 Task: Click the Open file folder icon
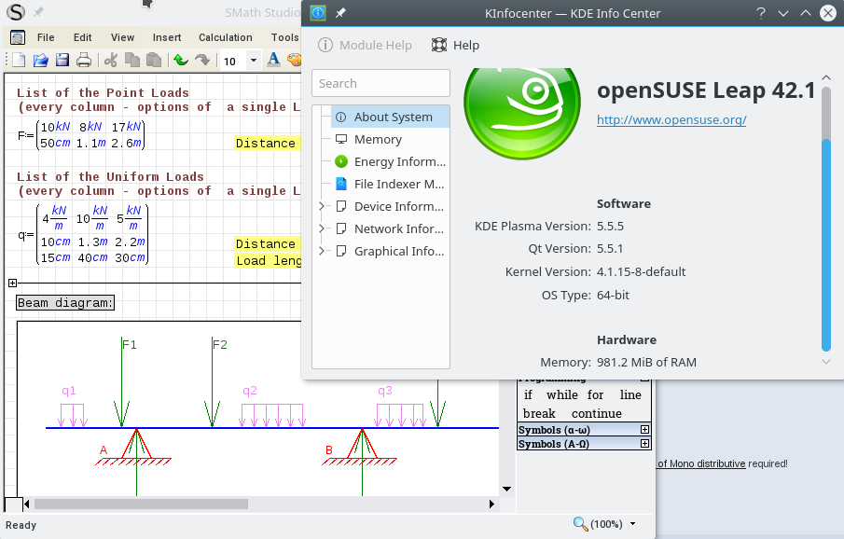[40, 61]
